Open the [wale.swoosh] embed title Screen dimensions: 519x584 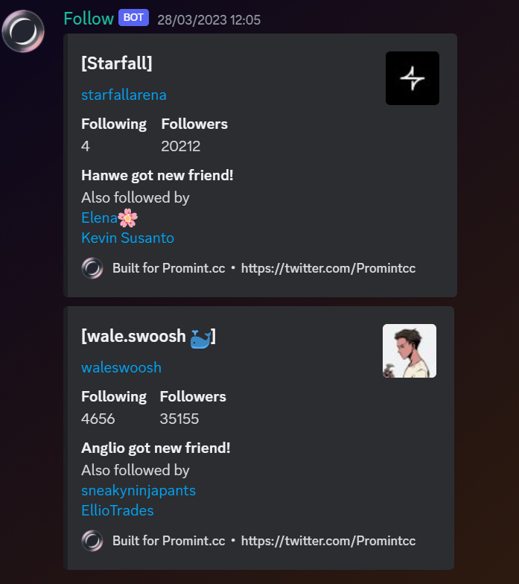coord(149,336)
